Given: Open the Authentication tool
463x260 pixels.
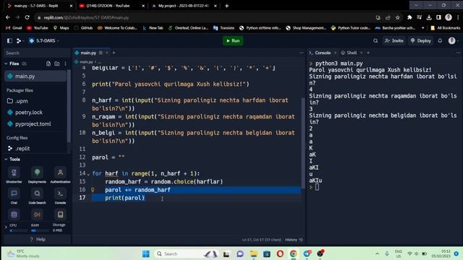Looking at the screenshot, I should [60, 175].
